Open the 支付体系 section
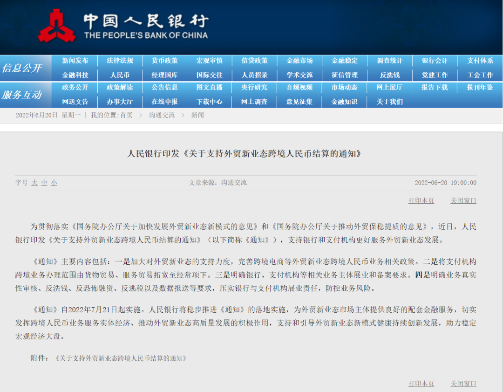The height and width of the screenshot is (392, 503). (x=479, y=61)
